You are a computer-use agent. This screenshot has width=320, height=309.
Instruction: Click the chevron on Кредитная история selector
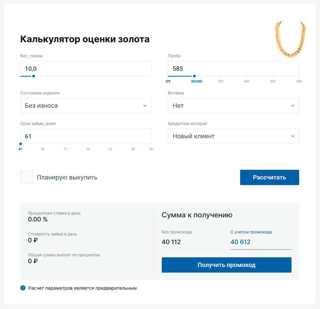coord(293,136)
